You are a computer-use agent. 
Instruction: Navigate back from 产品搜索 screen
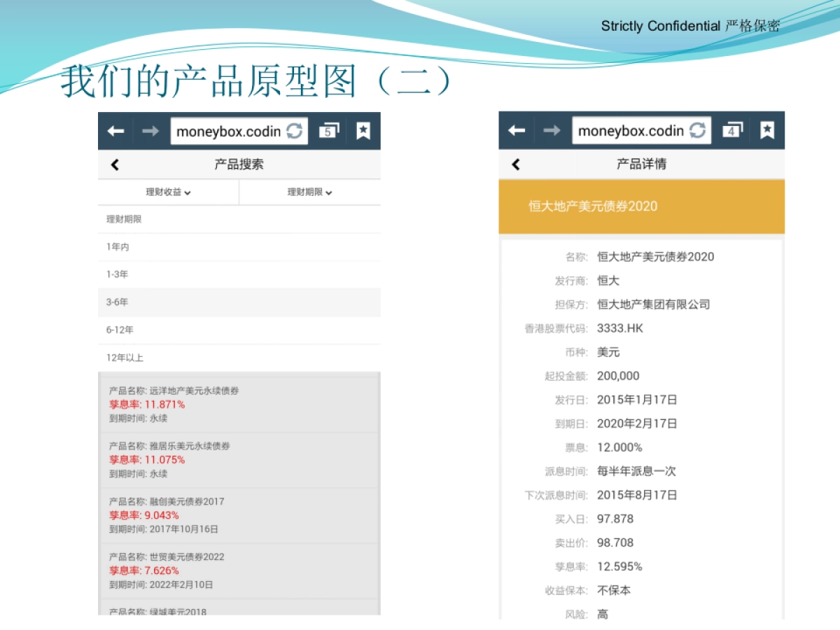pos(114,164)
